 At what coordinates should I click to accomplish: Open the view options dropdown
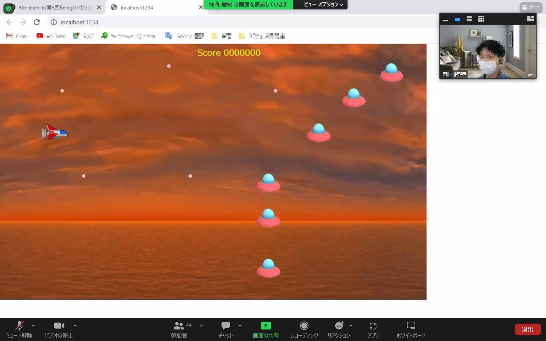pos(323,5)
